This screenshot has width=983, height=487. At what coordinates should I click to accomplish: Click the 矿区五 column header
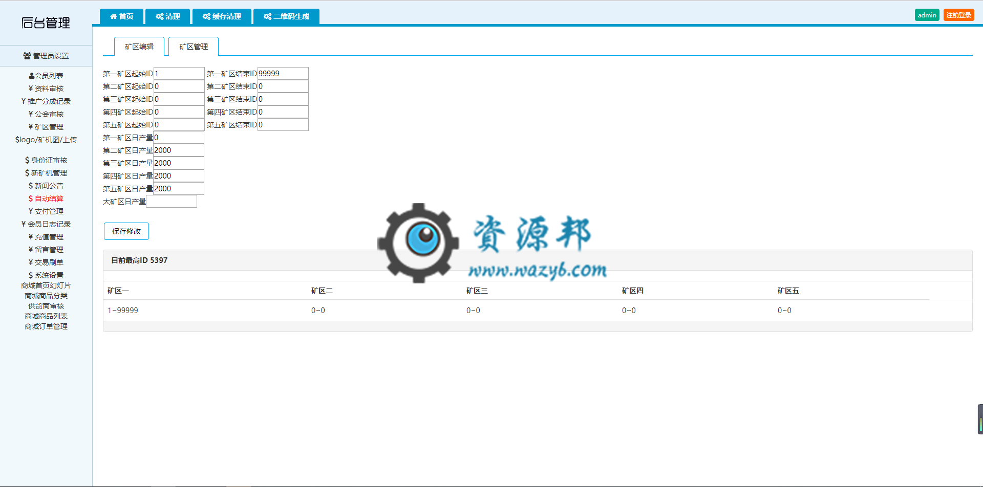(788, 291)
